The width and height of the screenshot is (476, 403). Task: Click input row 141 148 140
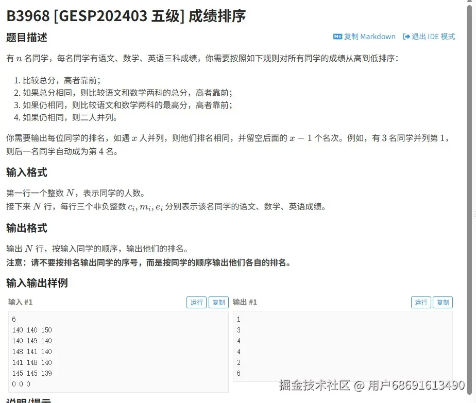point(32,362)
